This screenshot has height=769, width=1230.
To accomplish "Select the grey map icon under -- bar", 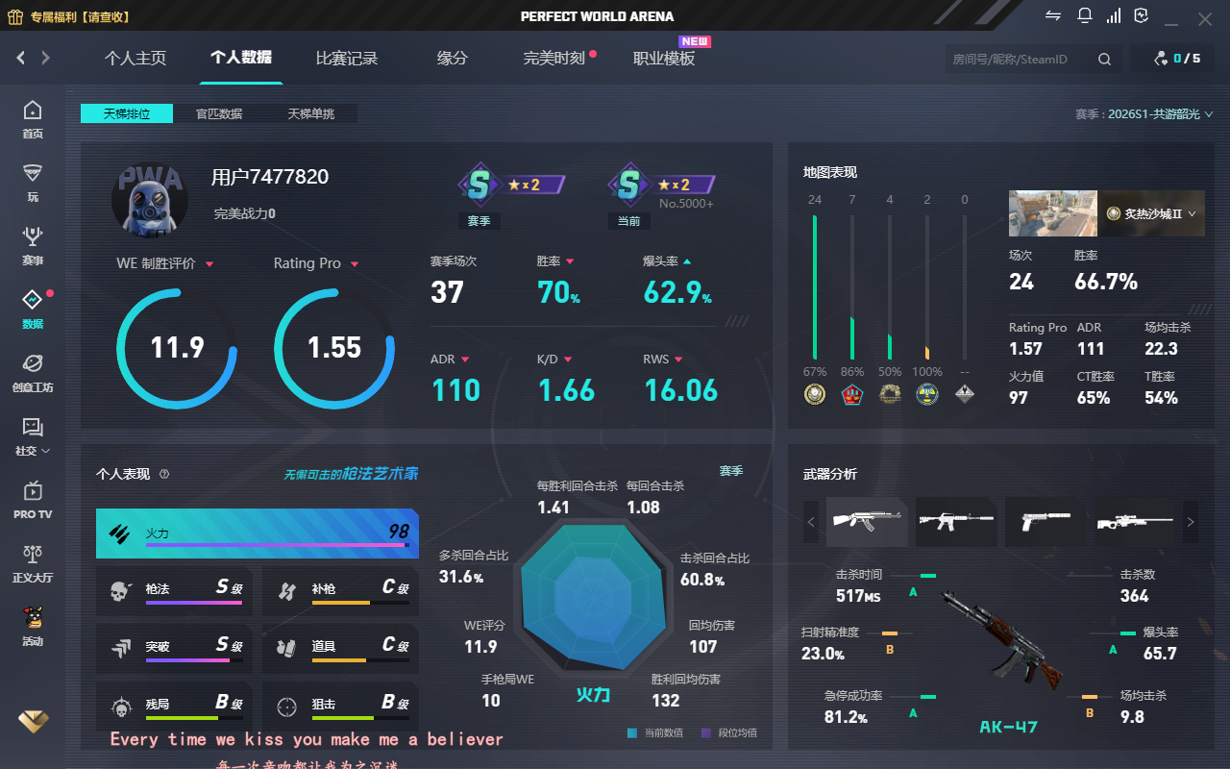I will tap(964, 393).
